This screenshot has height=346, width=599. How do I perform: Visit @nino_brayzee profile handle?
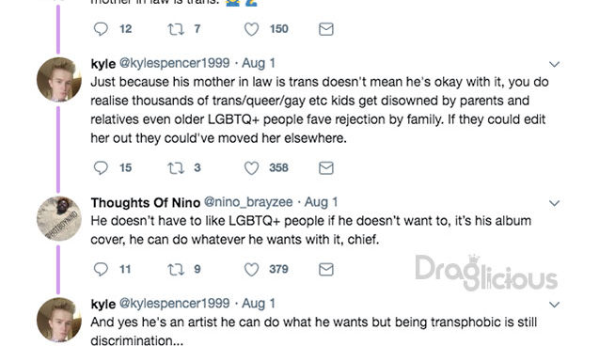(248, 202)
